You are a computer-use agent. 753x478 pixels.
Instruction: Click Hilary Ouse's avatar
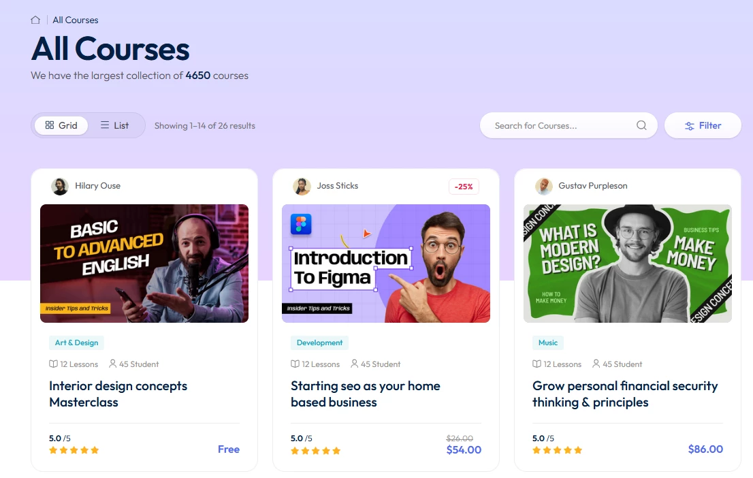(x=60, y=187)
